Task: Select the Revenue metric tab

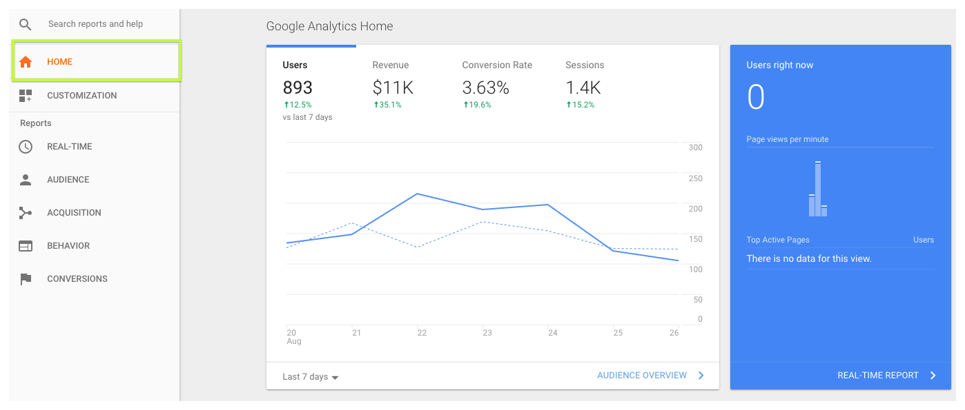Action: (x=391, y=65)
